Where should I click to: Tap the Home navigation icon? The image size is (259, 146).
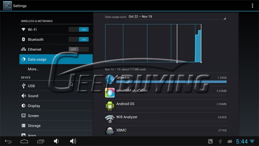(x=24, y=141)
